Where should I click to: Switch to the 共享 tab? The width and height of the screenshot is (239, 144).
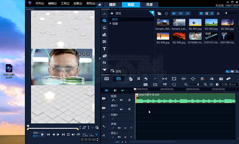pyautogui.click(x=149, y=4)
